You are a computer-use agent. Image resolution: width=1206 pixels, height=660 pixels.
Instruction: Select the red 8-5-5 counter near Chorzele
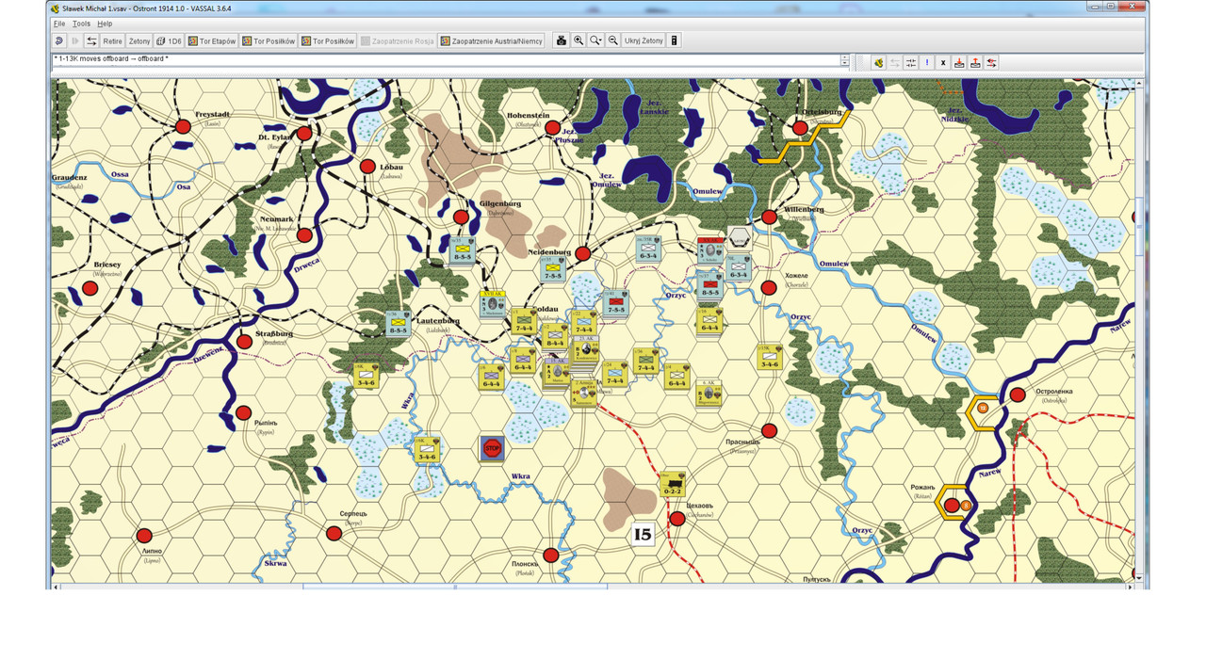point(709,285)
